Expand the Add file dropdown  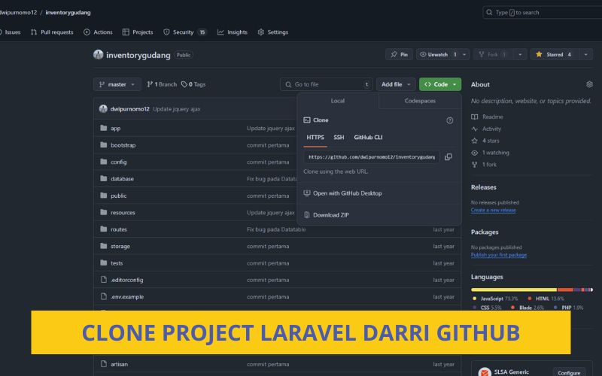click(x=396, y=84)
